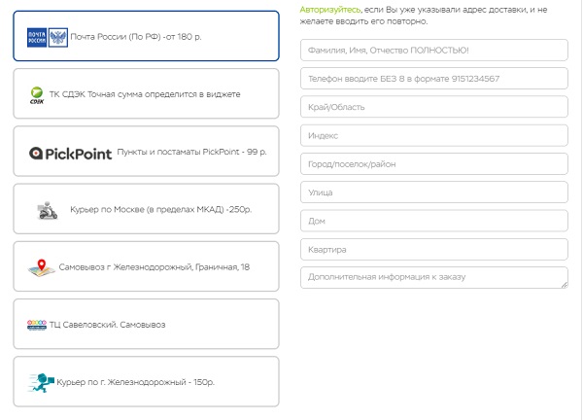Focus the Край/Область field

(x=434, y=107)
